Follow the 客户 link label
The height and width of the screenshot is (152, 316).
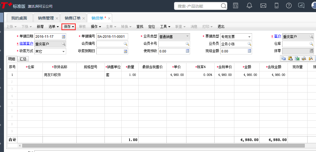pos(277,36)
